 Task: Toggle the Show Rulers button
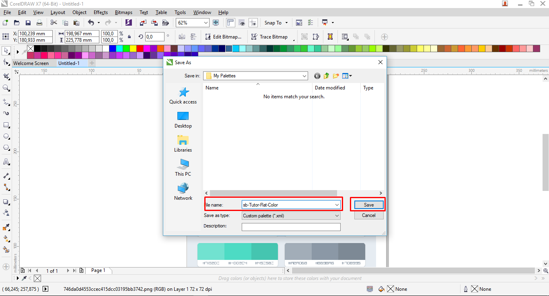coord(231,23)
